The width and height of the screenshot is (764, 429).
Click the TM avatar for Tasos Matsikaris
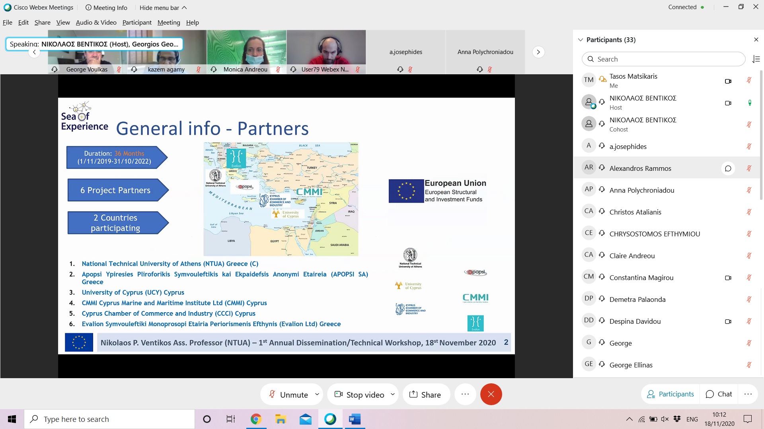(x=589, y=80)
